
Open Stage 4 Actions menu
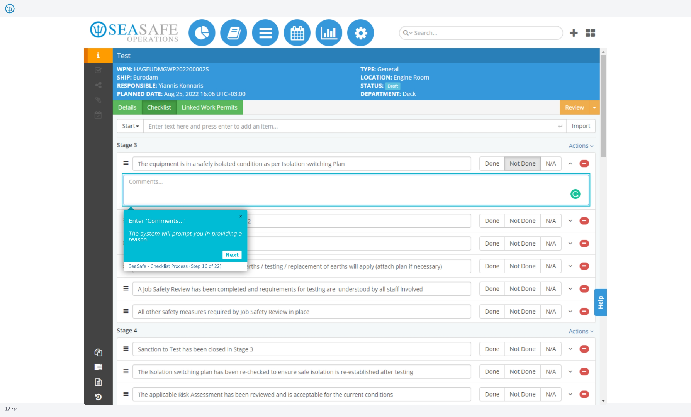[581, 331]
